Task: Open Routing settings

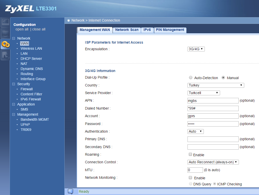Action: click(x=27, y=74)
